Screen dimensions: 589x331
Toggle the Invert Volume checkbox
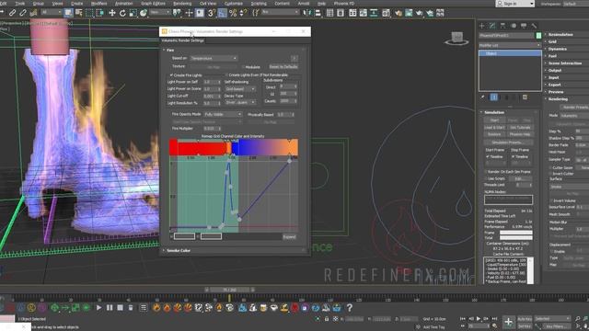tap(551, 200)
